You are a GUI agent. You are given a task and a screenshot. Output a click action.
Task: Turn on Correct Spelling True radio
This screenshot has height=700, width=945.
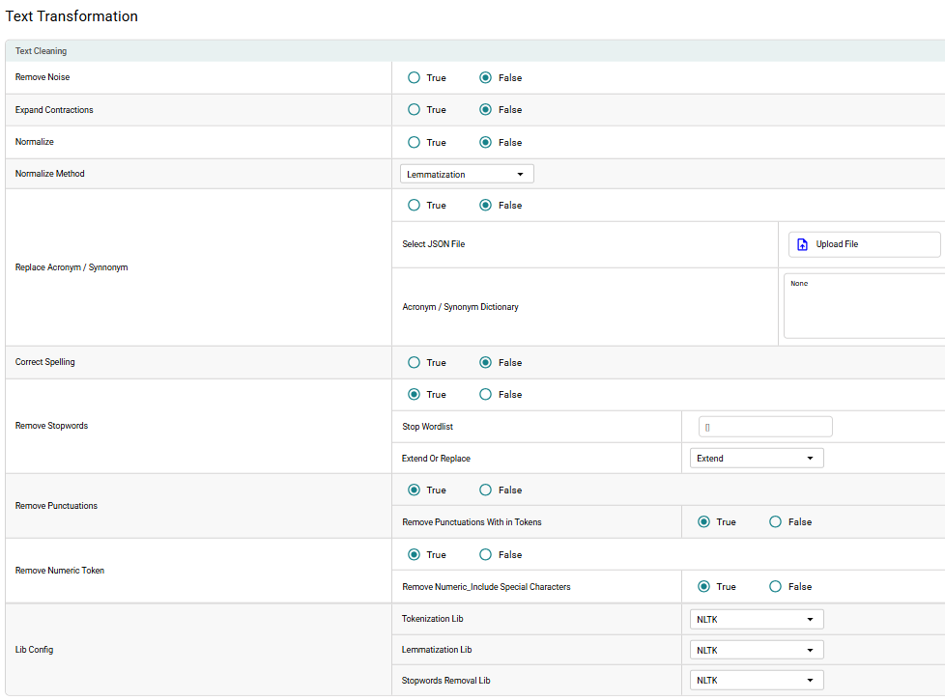pyautogui.click(x=415, y=363)
